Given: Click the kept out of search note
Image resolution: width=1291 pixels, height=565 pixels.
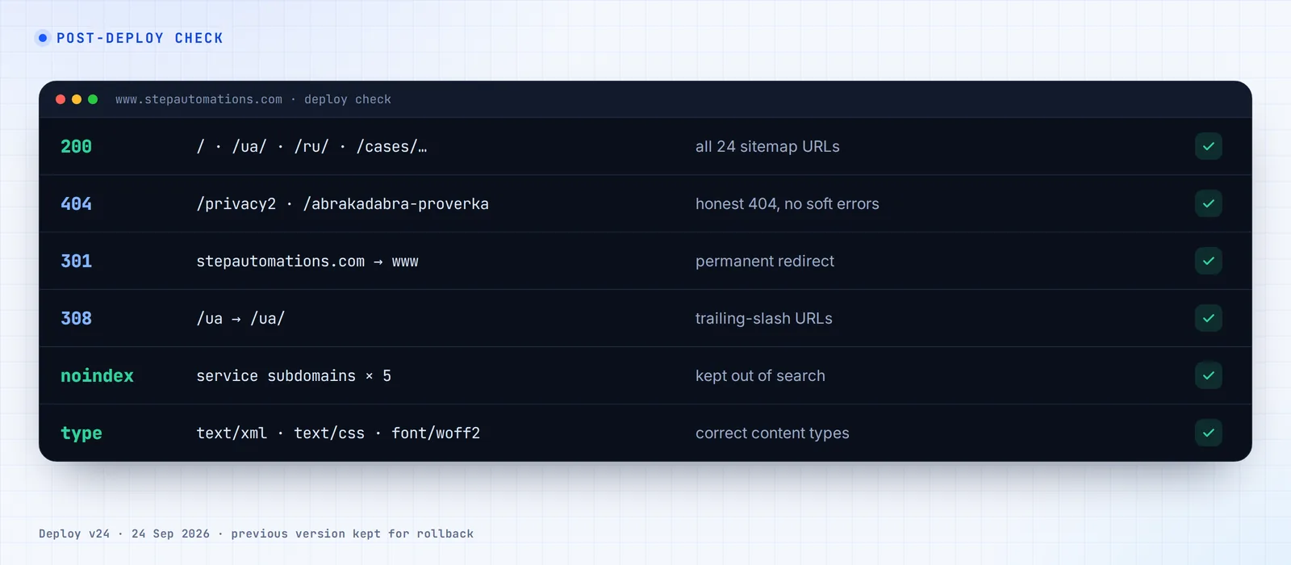Looking at the screenshot, I should pyautogui.click(x=760, y=376).
